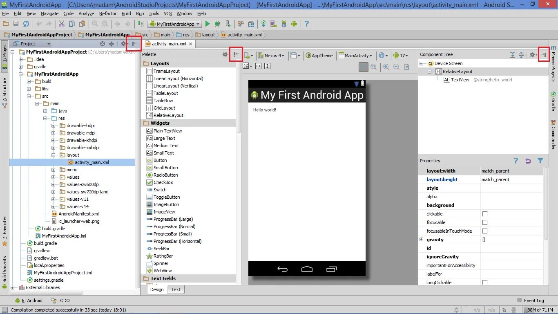Click Scroll from Source in Project panel
This screenshot has height=314, width=558.
pos(103,44)
